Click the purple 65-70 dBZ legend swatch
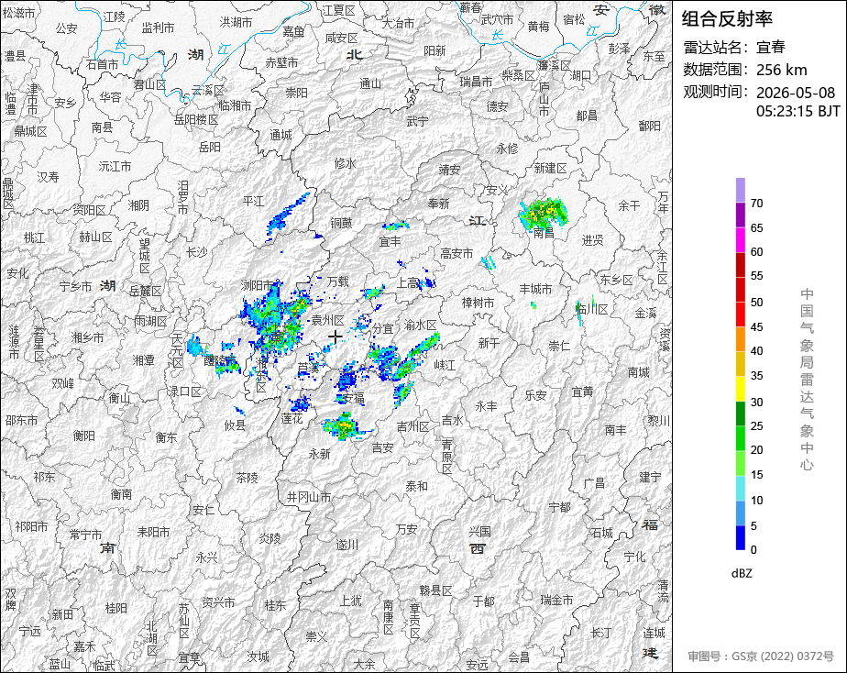The height and width of the screenshot is (673, 847). pos(740,215)
